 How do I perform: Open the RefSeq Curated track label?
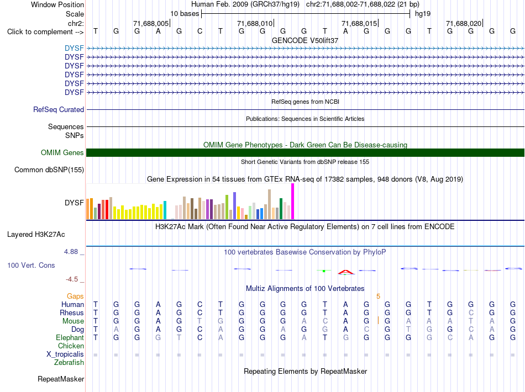tap(59, 109)
